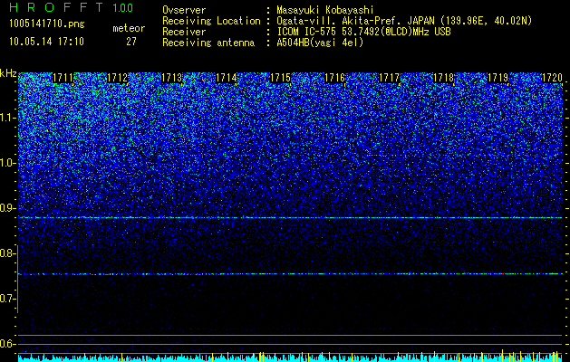Click the 1715 time marker
The height and width of the screenshot is (362, 570).
point(280,78)
